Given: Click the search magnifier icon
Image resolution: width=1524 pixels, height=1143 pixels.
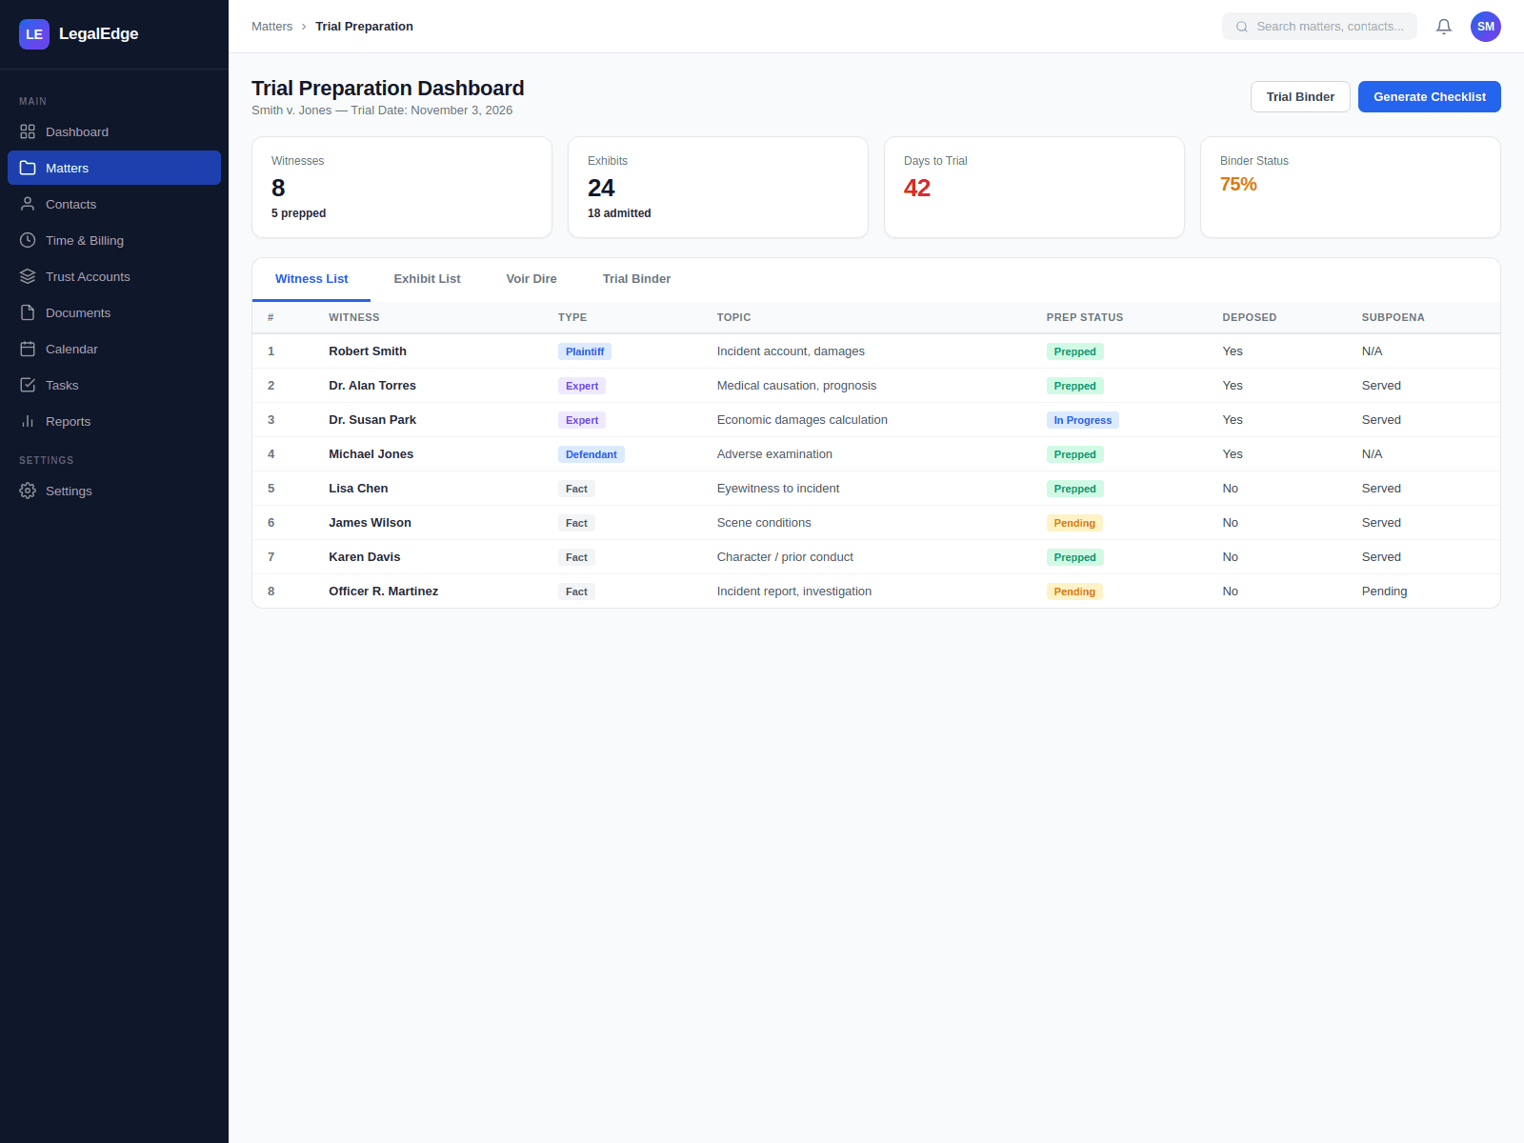Looking at the screenshot, I should pyautogui.click(x=1242, y=27).
